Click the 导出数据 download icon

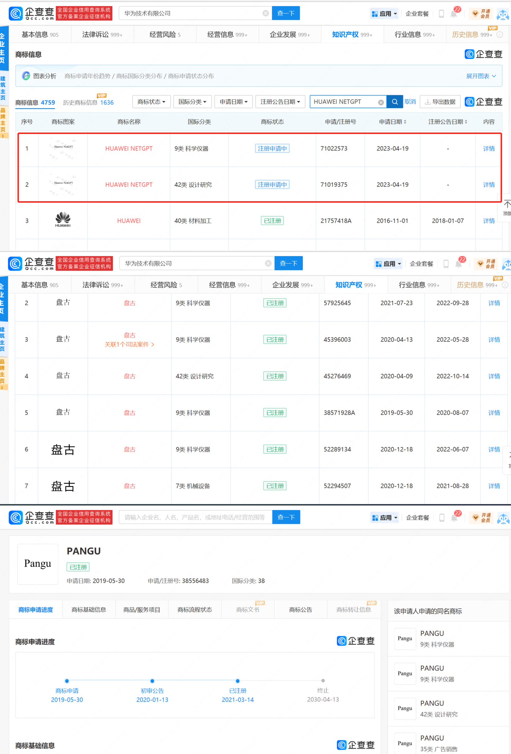click(428, 102)
